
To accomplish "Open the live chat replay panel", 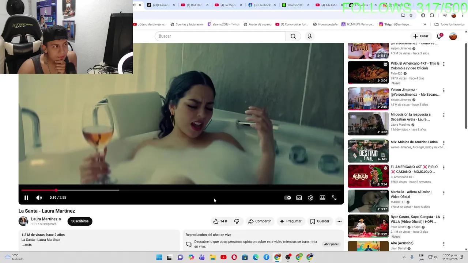I will tap(331, 244).
